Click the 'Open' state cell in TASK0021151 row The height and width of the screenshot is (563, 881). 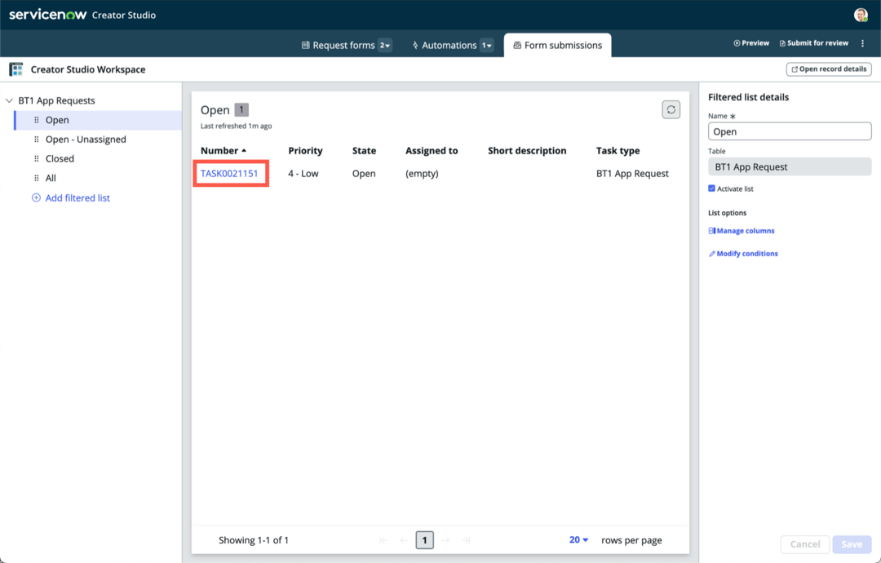coord(364,174)
